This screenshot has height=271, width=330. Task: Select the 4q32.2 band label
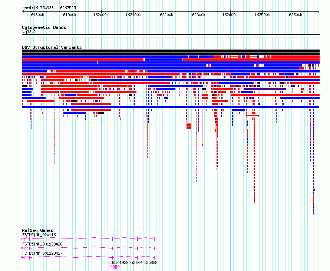[x=29, y=32]
